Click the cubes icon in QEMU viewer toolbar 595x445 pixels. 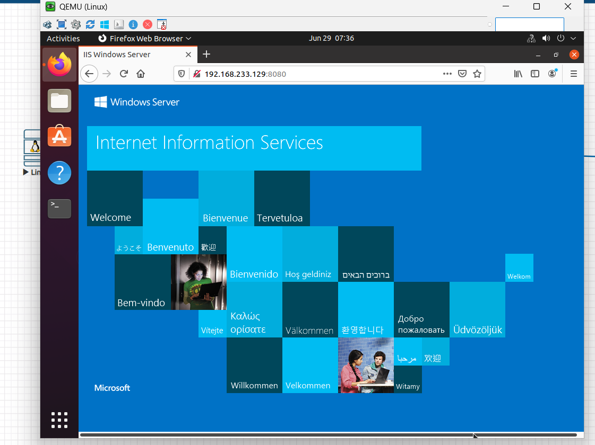pyautogui.click(x=47, y=24)
